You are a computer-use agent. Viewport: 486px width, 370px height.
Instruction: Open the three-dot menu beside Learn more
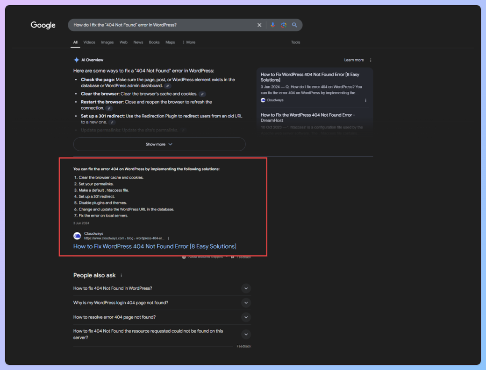coord(371,60)
